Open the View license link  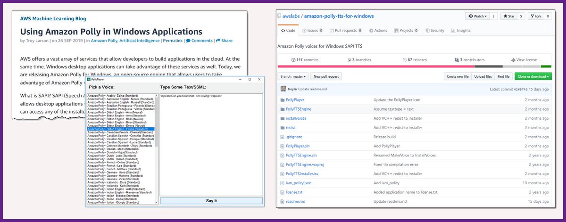[523, 60]
